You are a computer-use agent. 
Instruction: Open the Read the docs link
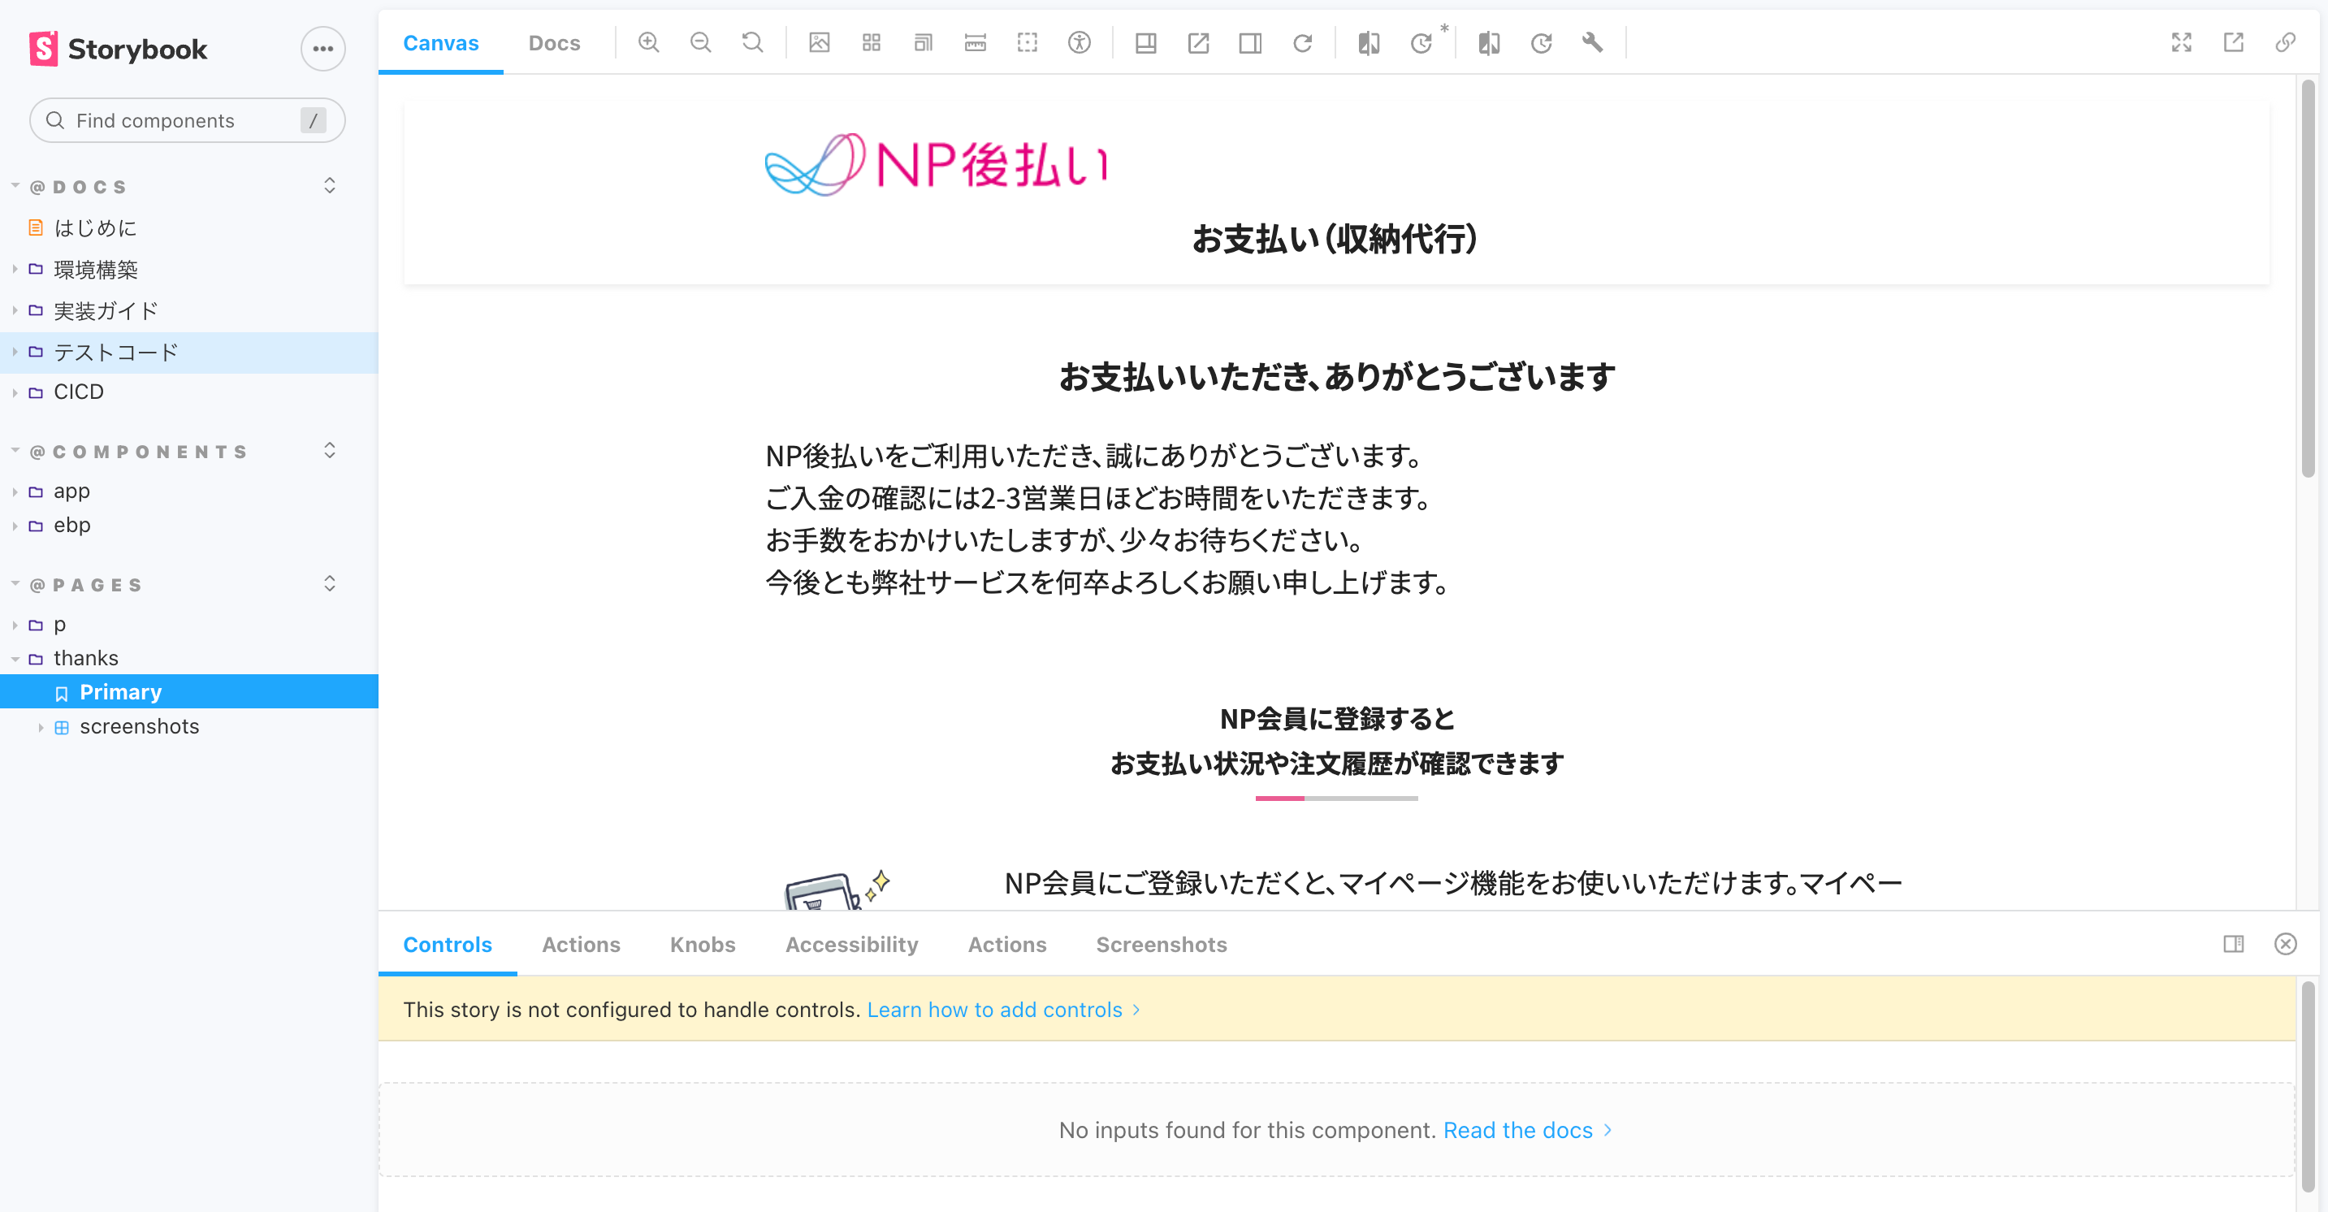coord(1517,1130)
